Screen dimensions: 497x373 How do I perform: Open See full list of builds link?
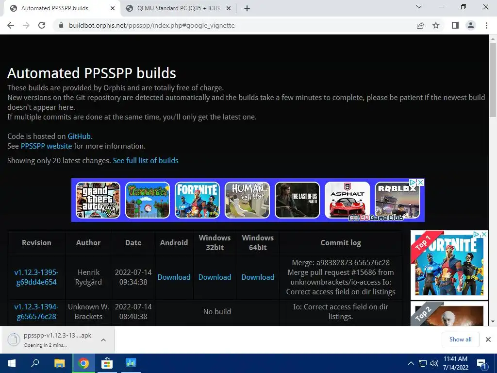(x=146, y=161)
